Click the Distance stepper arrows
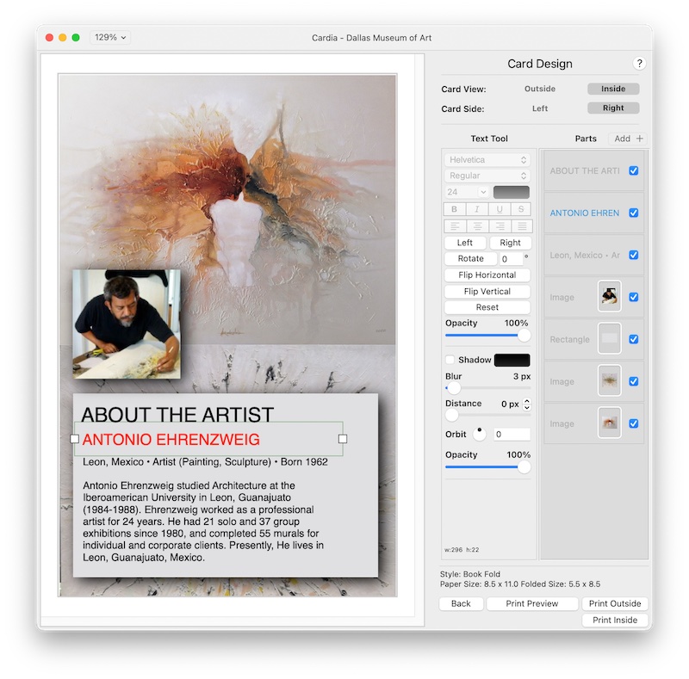 [527, 404]
